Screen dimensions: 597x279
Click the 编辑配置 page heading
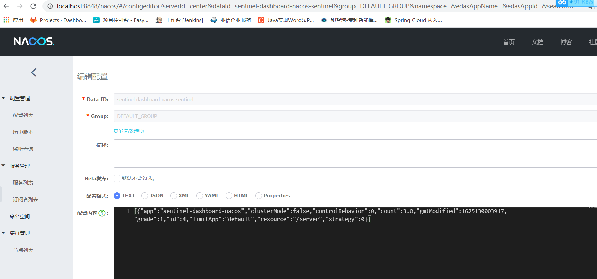point(92,76)
